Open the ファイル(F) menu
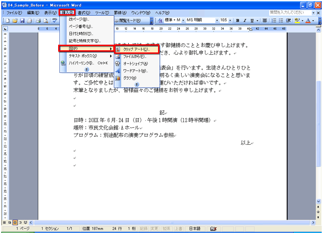The width and height of the screenshot is (323, 233). click(14, 12)
